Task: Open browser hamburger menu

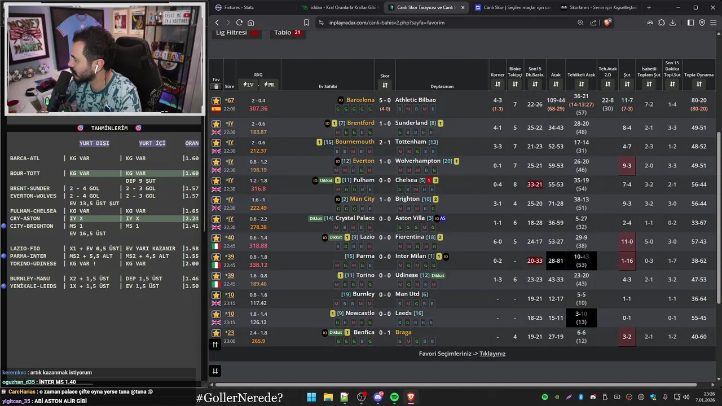Action: [714, 23]
